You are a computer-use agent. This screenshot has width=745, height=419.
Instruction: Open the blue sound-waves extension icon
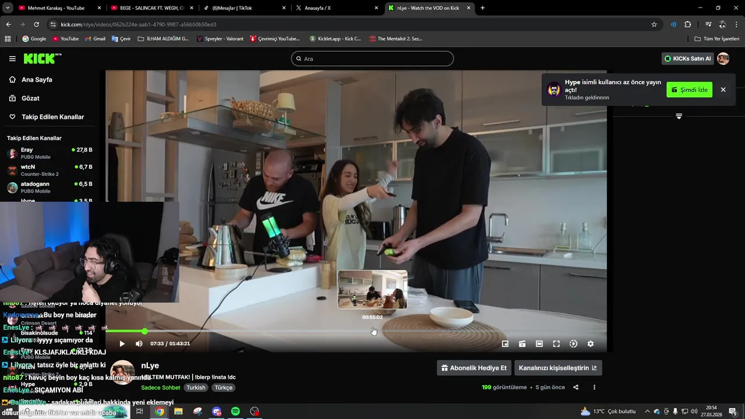click(x=673, y=24)
